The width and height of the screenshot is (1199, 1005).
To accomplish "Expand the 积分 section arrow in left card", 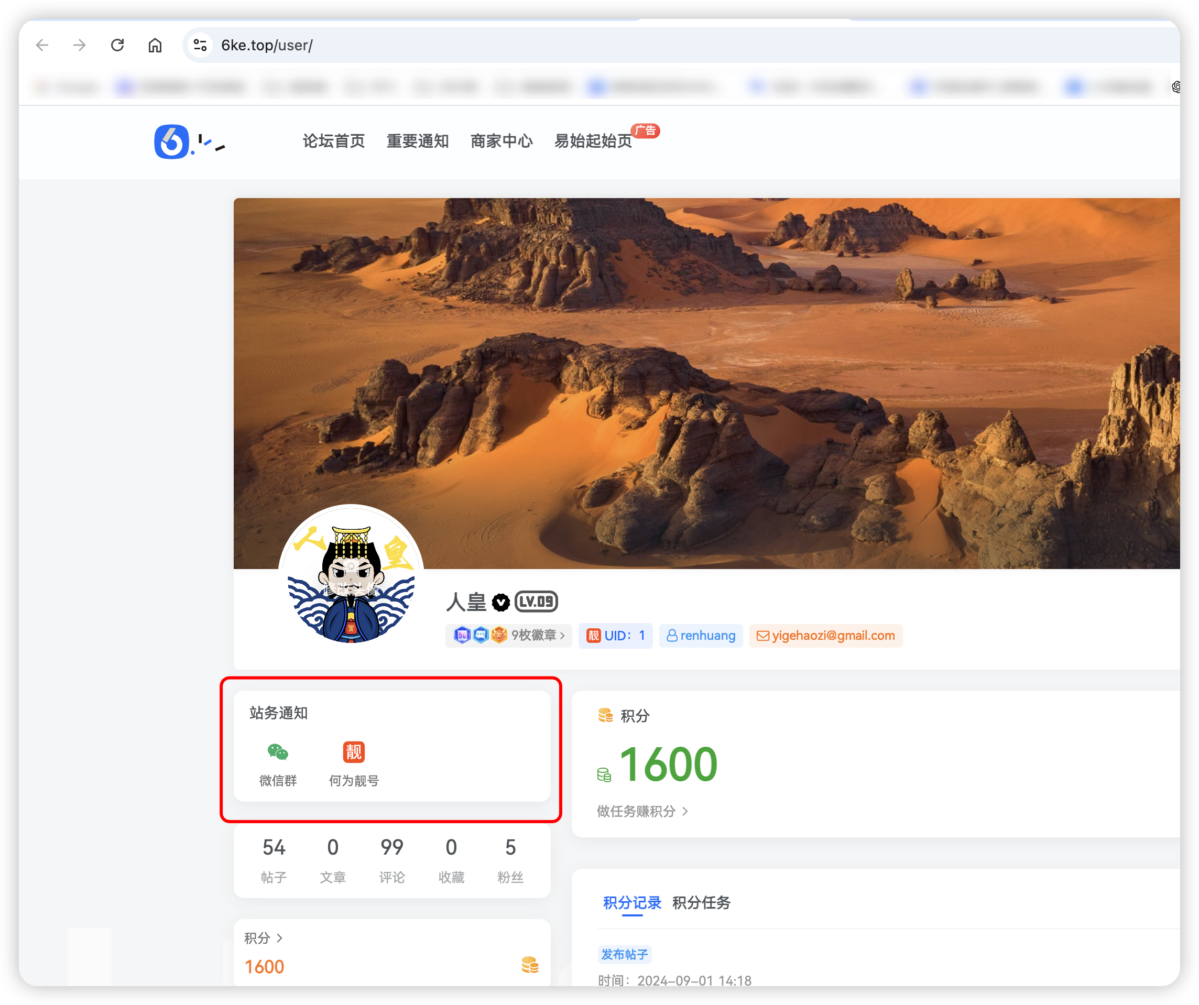I will (280, 938).
